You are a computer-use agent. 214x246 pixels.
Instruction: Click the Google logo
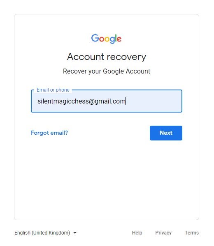(x=106, y=39)
